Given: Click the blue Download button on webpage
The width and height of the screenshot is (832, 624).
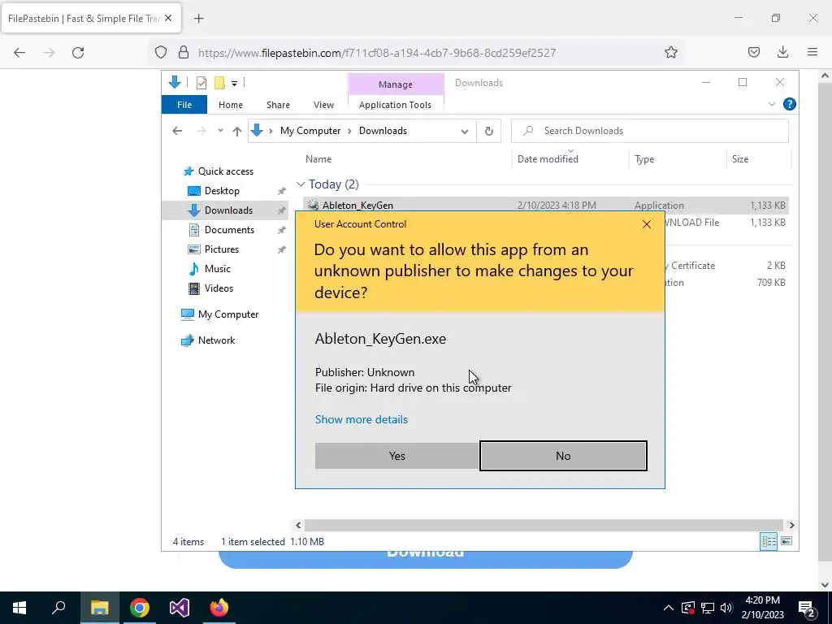Looking at the screenshot, I should coord(425,559).
